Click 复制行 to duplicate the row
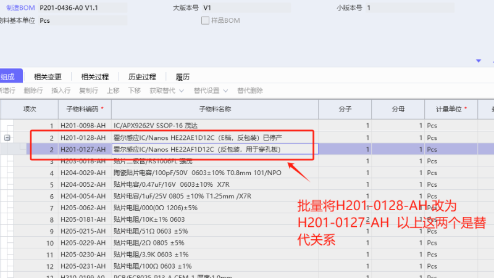 point(88,91)
